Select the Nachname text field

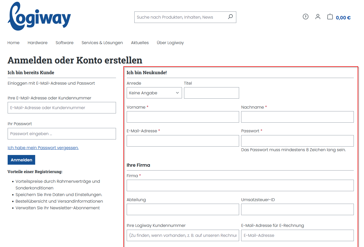tap(297, 117)
